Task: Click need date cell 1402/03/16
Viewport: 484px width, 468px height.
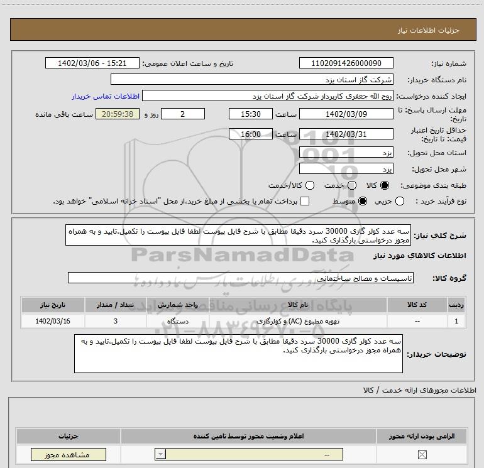Action: click(x=53, y=321)
